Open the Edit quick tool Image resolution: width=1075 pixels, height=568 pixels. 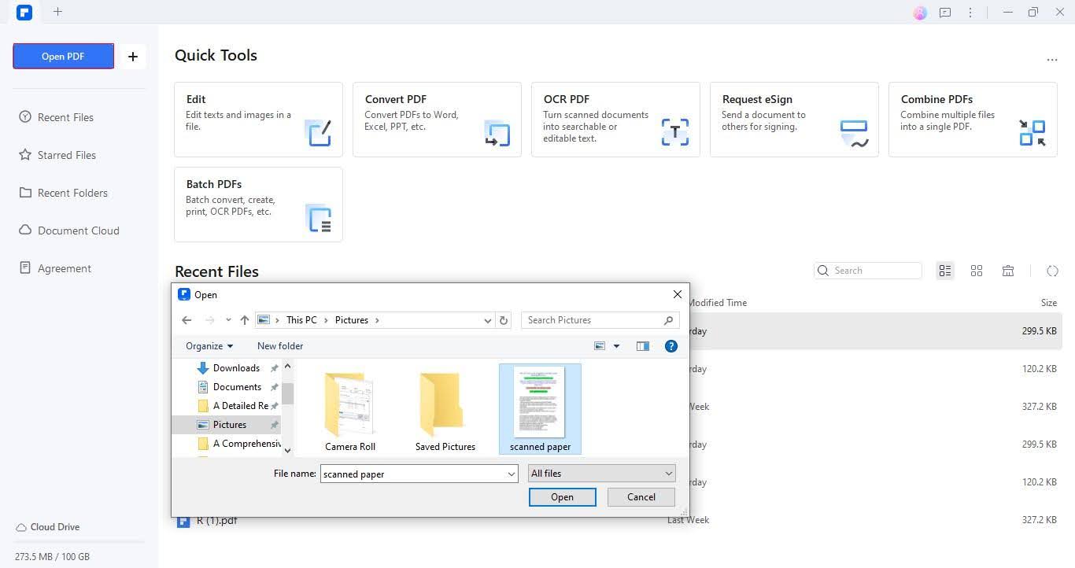click(258, 118)
